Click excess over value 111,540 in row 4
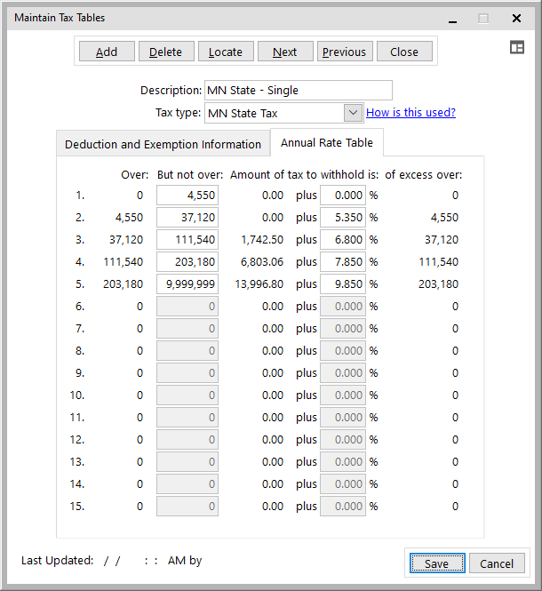 pyautogui.click(x=439, y=262)
